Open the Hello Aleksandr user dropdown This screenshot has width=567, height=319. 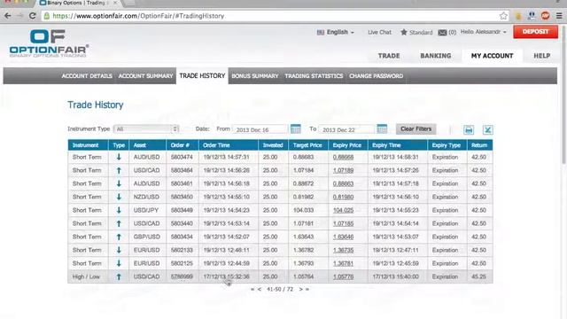tap(483, 32)
